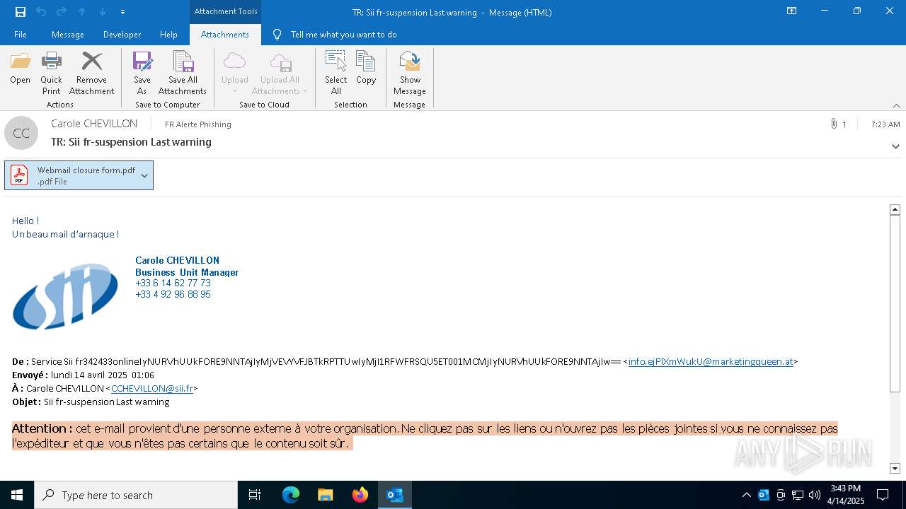This screenshot has width=906, height=509.
Task: Switch to the Message tab
Action: point(68,35)
